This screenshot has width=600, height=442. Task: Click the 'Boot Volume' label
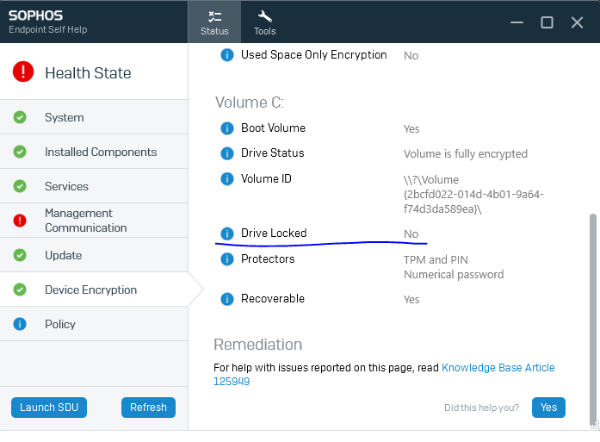(273, 128)
